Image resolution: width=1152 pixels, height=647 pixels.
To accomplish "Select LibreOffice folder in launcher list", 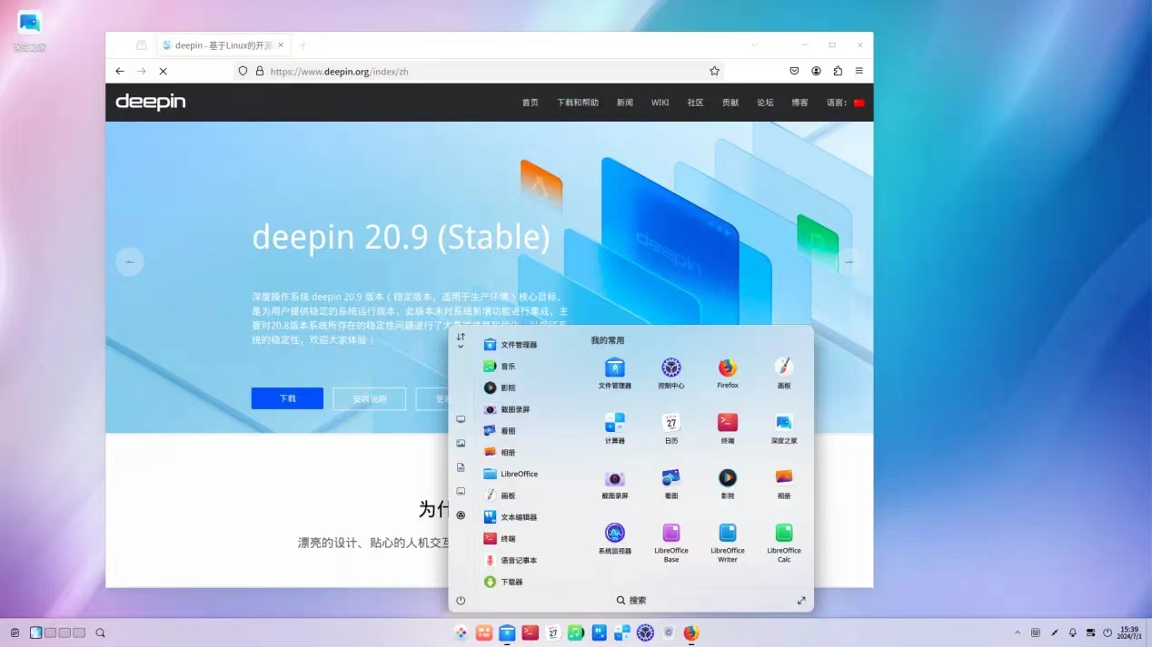I will pyautogui.click(x=511, y=474).
